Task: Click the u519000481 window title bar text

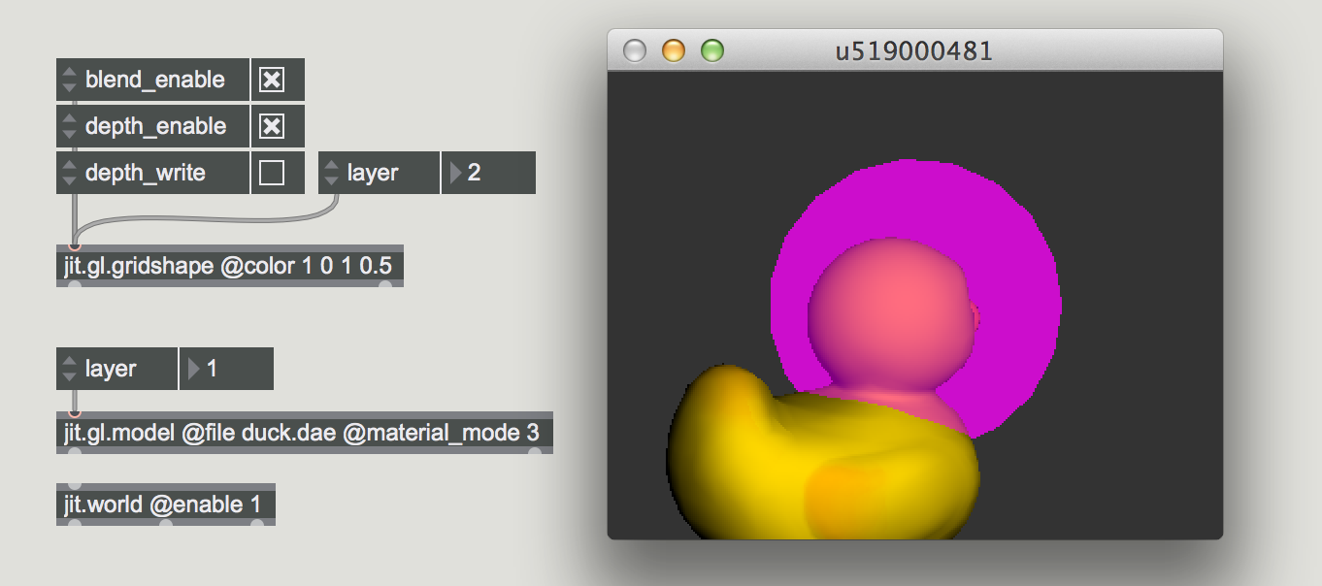Action: [x=914, y=50]
